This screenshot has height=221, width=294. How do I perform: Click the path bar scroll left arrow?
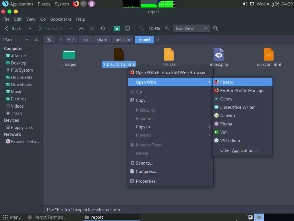(61, 40)
